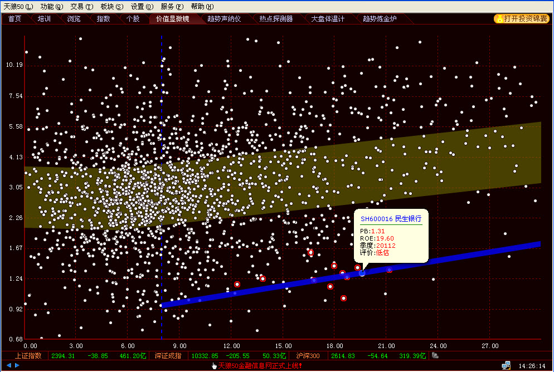Click the 沪深300 value 2614.83

(x=343, y=356)
